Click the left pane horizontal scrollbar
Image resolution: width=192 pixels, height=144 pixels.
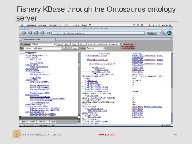coord(48,117)
